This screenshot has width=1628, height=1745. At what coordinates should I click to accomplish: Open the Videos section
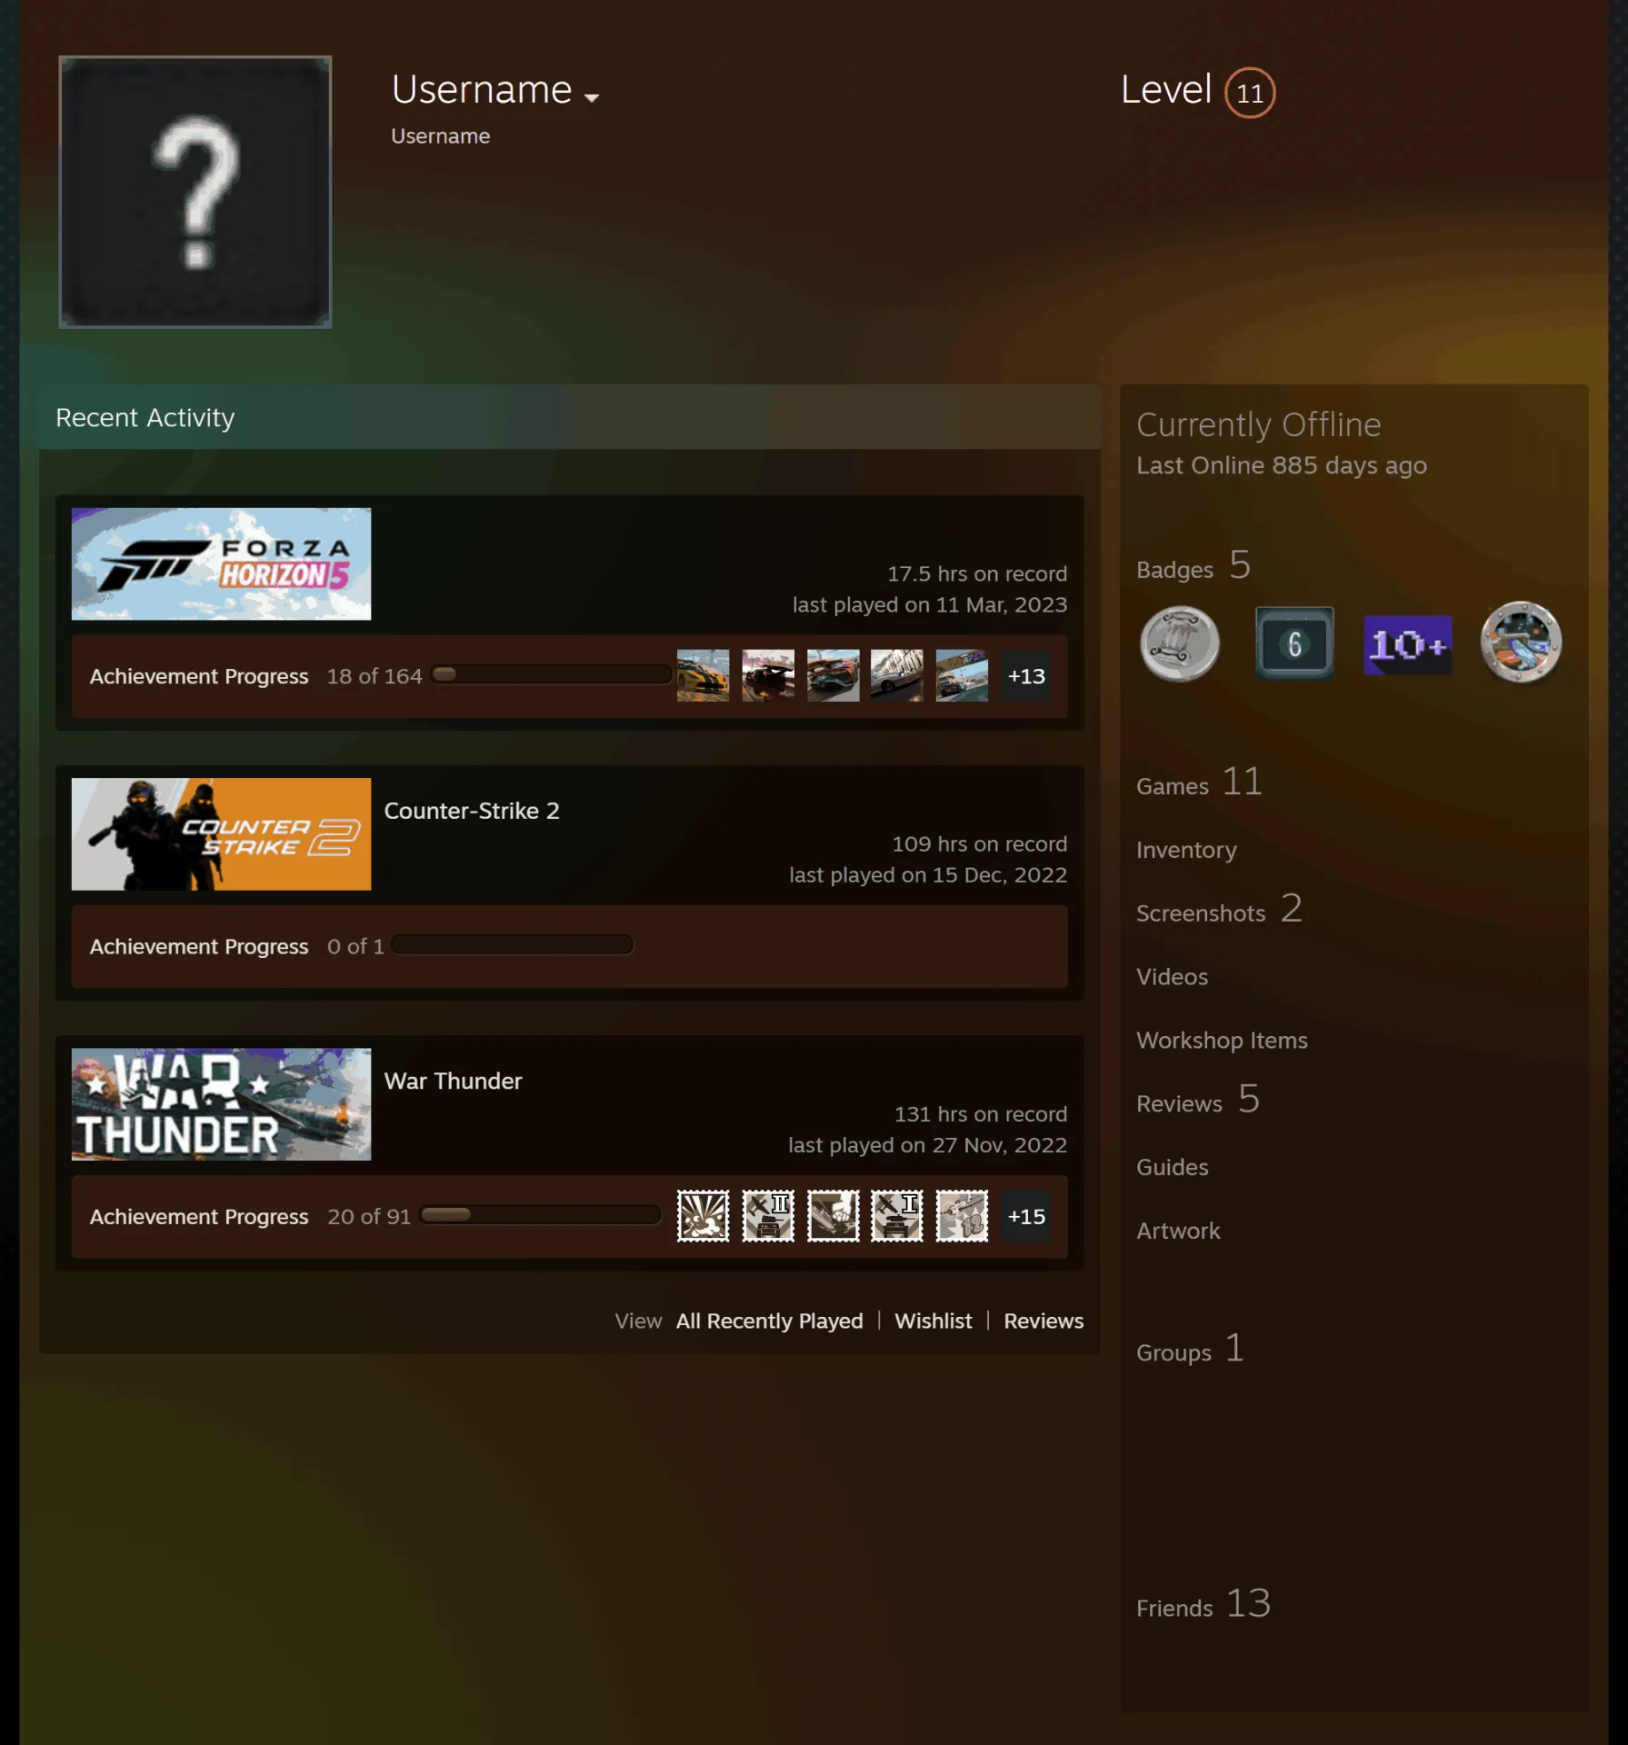[1172, 977]
